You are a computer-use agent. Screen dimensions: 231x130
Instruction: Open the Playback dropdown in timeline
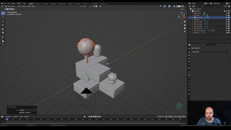(9, 117)
